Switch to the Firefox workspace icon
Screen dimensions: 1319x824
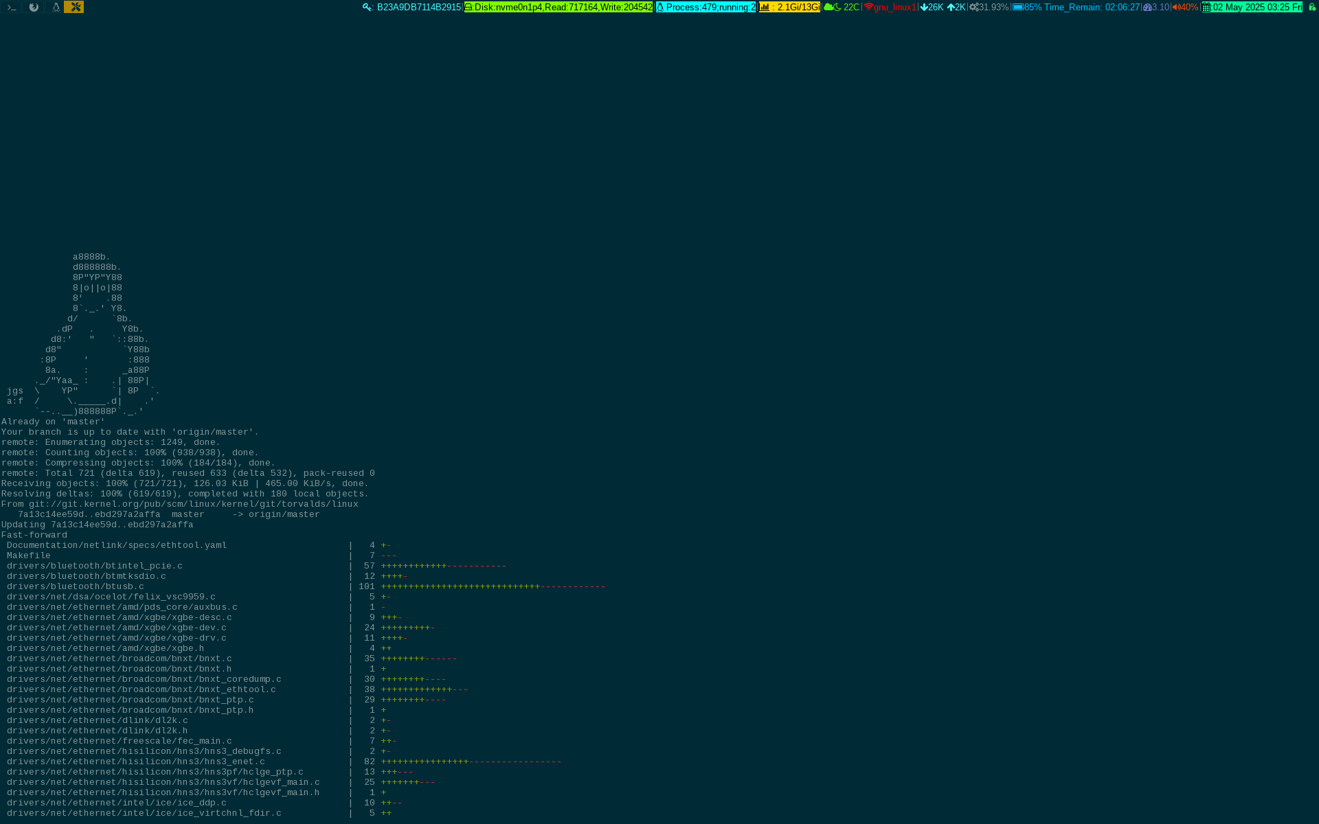click(x=33, y=7)
